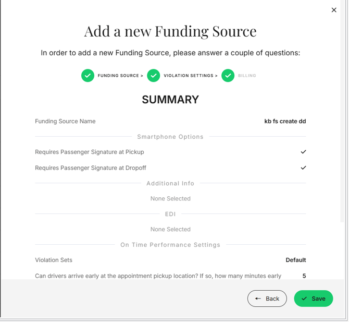Save the new funding source

point(314,299)
